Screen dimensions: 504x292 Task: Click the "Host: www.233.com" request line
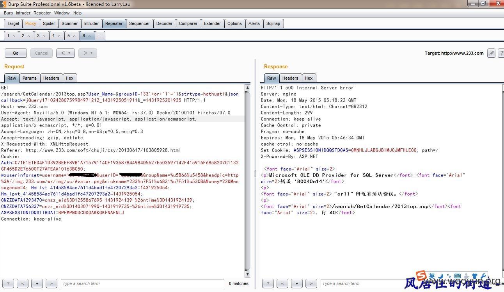pos(24,107)
